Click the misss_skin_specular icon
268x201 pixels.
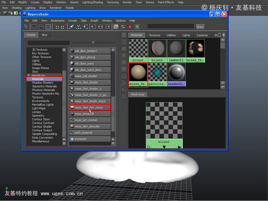coord(72,126)
